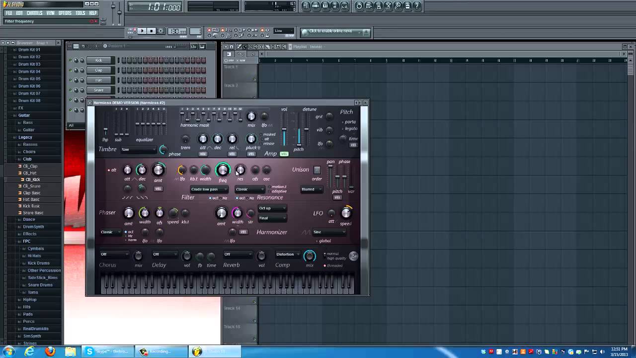
Task: Open the Skype taskbar item
Action: coord(107,352)
